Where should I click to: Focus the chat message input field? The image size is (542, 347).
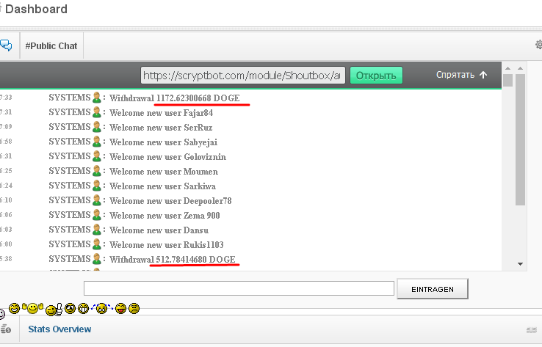point(239,288)
